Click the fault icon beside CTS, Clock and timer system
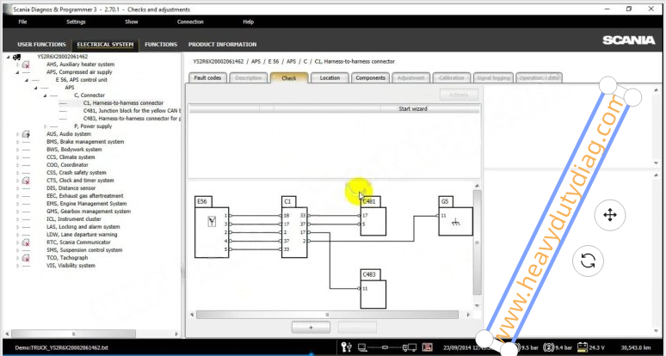The width and height of the screenshot is (666, 356). (x=26, y=181)
